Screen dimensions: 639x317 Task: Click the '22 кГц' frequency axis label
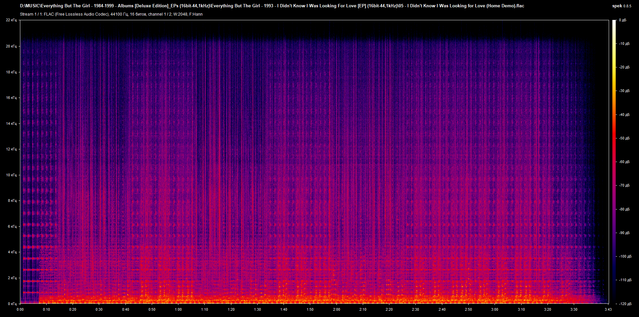[11, 20]
